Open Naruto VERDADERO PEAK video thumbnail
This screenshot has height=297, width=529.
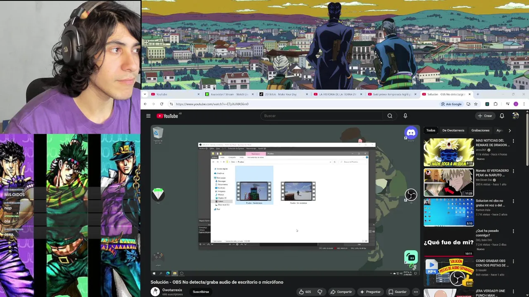point(448,182)
